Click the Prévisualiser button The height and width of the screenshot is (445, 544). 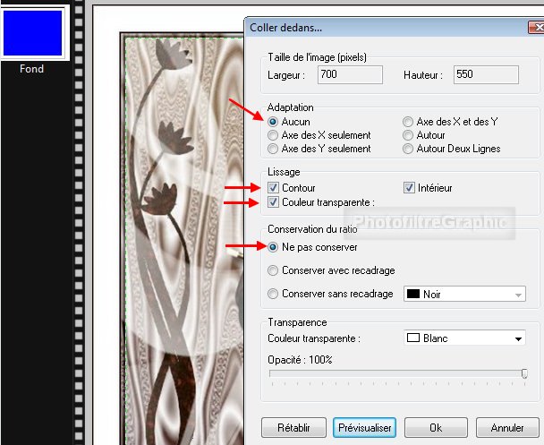364,427
